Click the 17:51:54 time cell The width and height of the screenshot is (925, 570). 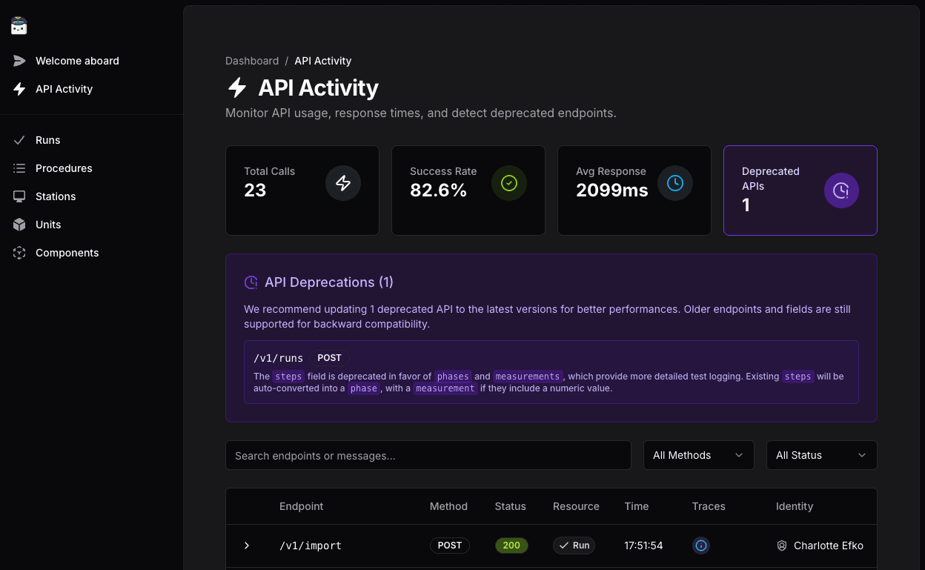(643, 546)
